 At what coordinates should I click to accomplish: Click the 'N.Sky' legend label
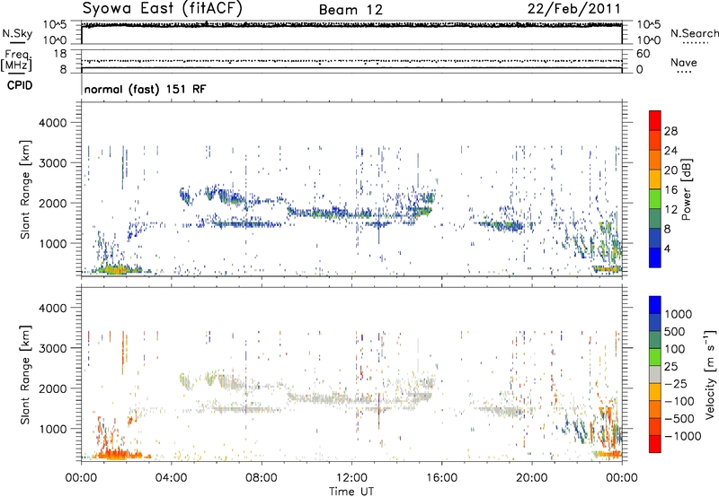[x=17, y=33]
